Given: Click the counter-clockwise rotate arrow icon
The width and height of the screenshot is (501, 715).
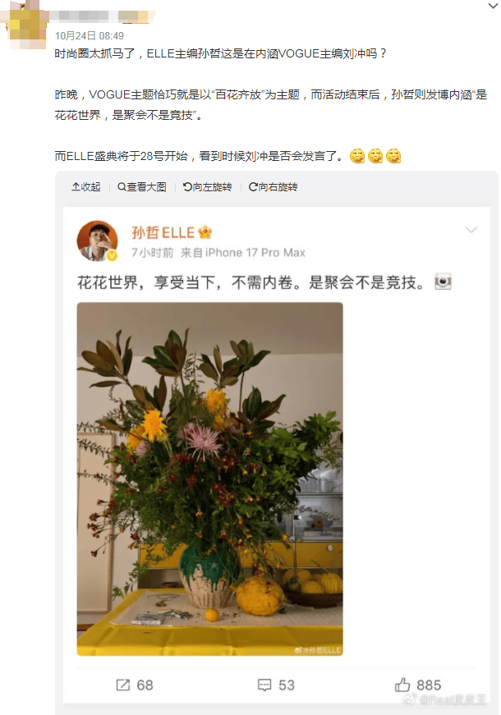Looking at the screenshot, I should (x=187, y=186).
